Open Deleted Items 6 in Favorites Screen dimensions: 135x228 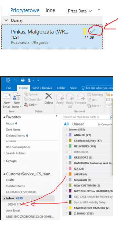17,136
